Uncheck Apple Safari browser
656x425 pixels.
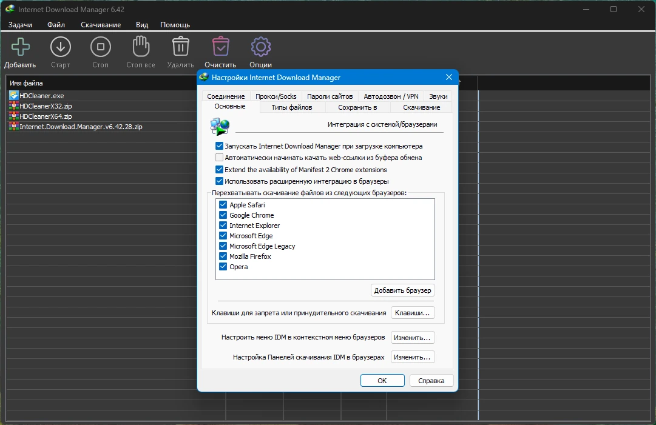coord(223,205)
